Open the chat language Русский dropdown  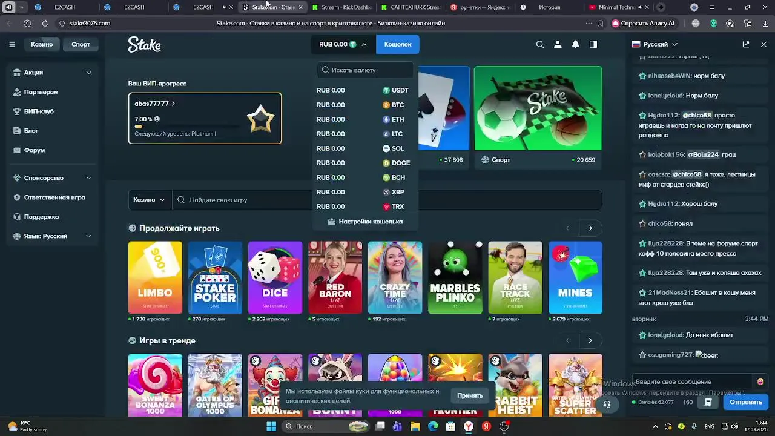click(655, 44)
